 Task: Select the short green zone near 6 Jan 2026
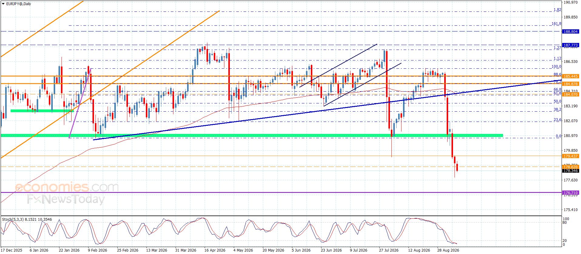pos(42,111)
